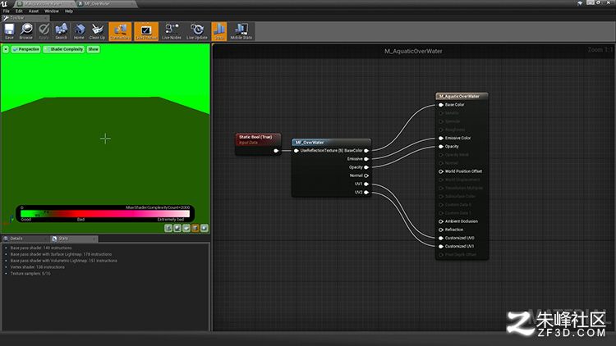
Task: Select cube preview mesh icon
Action: [x=195, y=228]
